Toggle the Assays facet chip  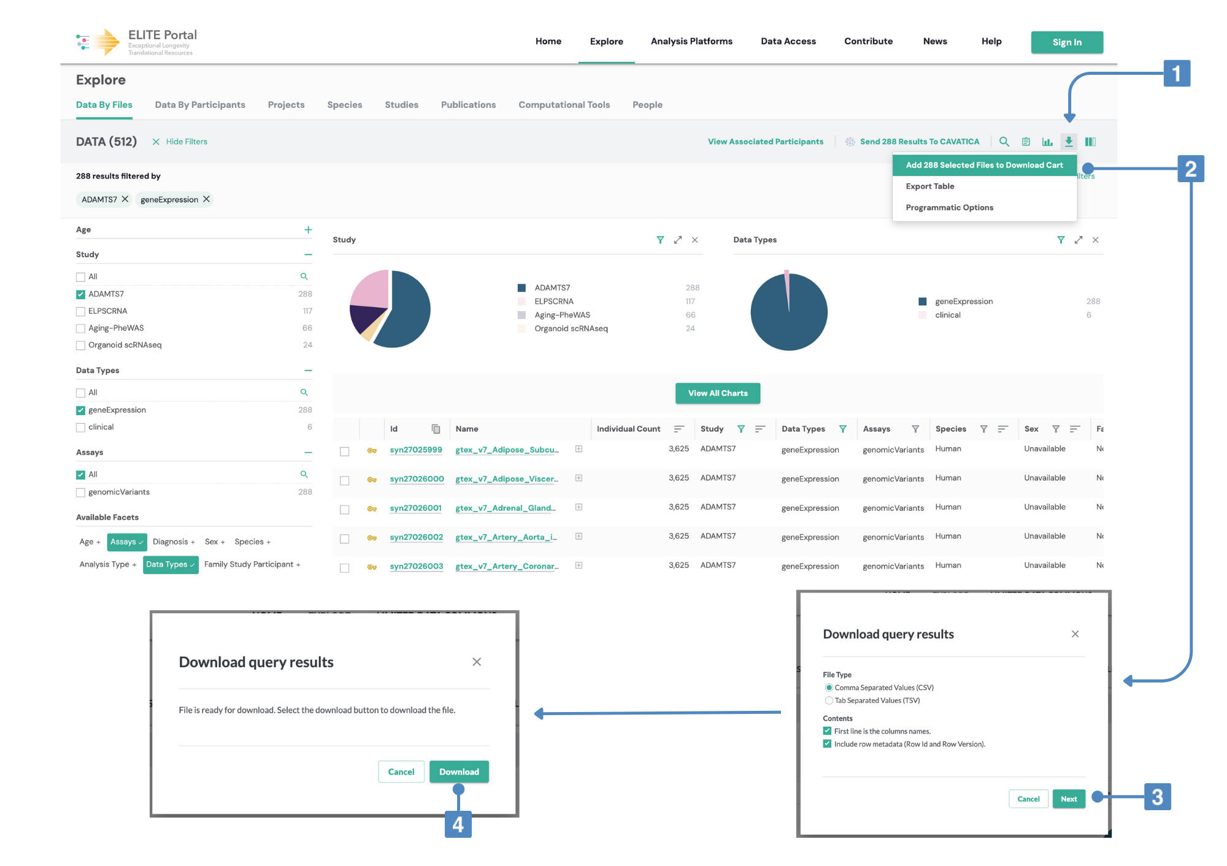click(x=127, y=542)
